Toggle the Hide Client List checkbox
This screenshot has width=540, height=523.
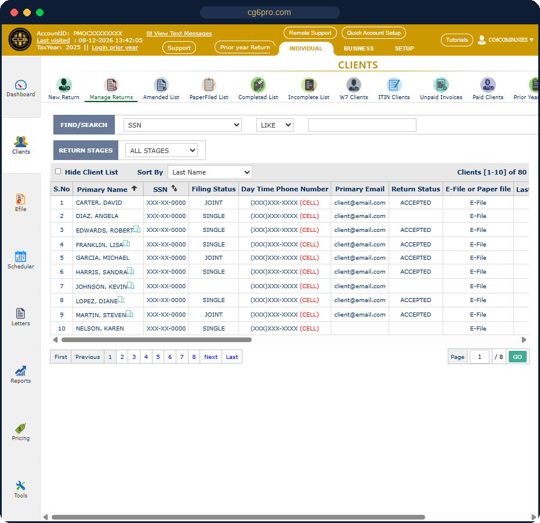click(58, 172)
